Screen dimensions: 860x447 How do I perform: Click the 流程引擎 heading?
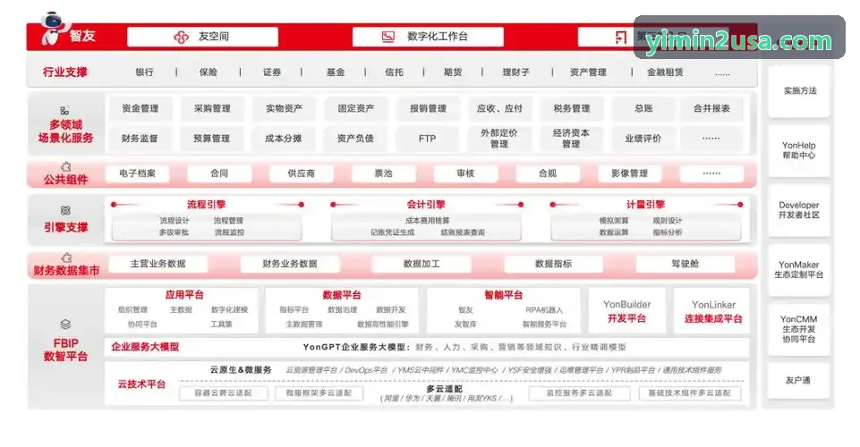click(206, 205)
